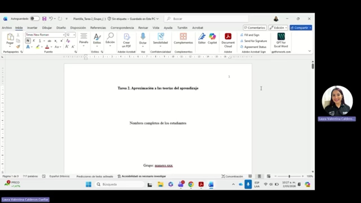Image resolution: width=361 pixels, height=203 pixels.
Task: Apply red font color
Action: pyautogui.click(x=47, y=47)
